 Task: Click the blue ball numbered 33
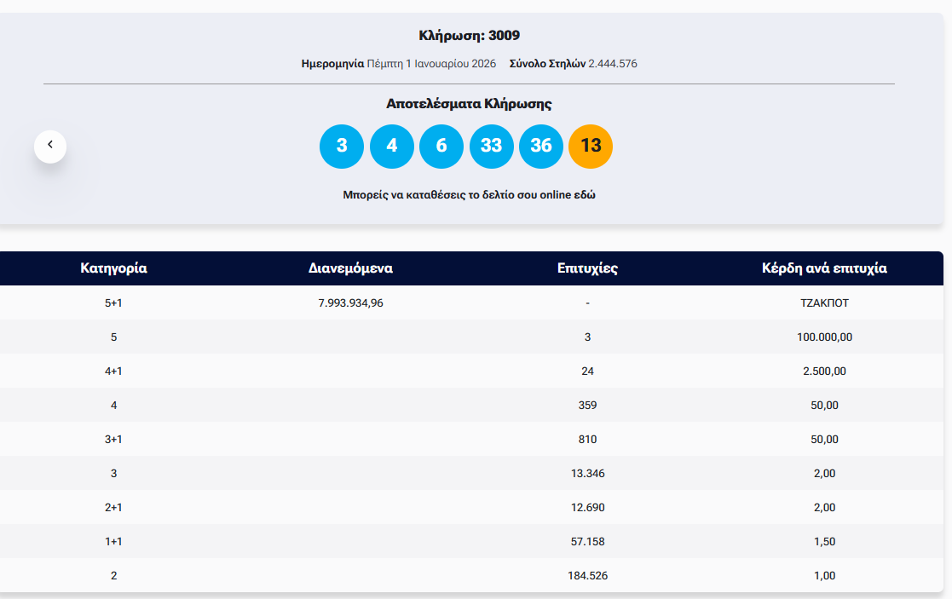click(x=491, y=146)
